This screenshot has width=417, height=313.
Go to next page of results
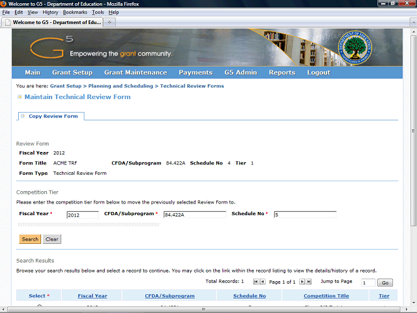pos(302,282)
